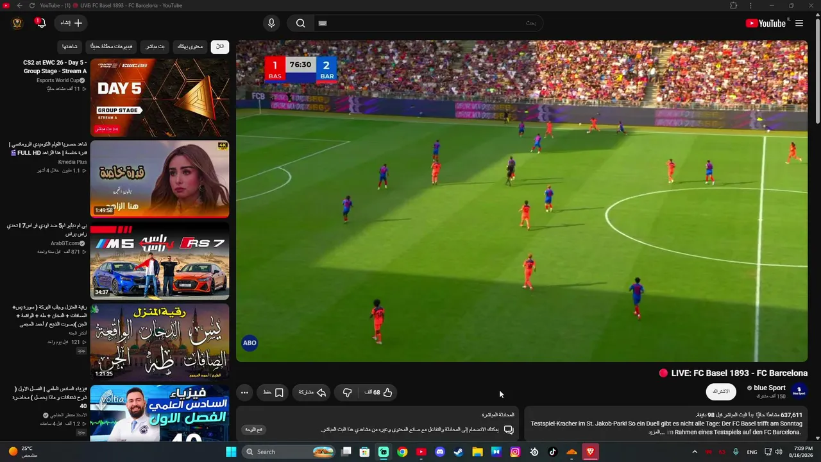Open the Esports World Cup channel link
821x462 pixels.
[x=58, y=80]
